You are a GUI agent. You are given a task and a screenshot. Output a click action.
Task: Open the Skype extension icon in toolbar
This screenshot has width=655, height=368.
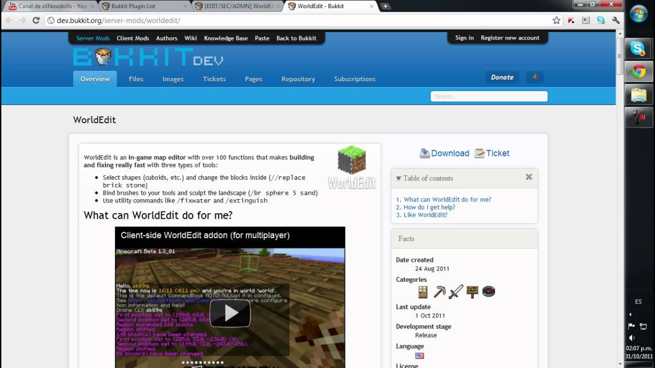[601, 20]
